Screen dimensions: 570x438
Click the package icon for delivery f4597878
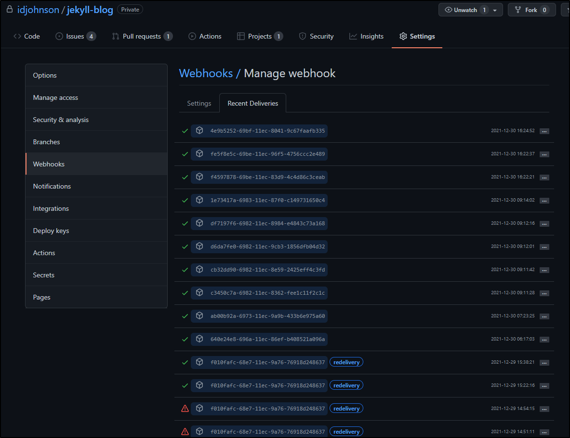click(199, 177)
